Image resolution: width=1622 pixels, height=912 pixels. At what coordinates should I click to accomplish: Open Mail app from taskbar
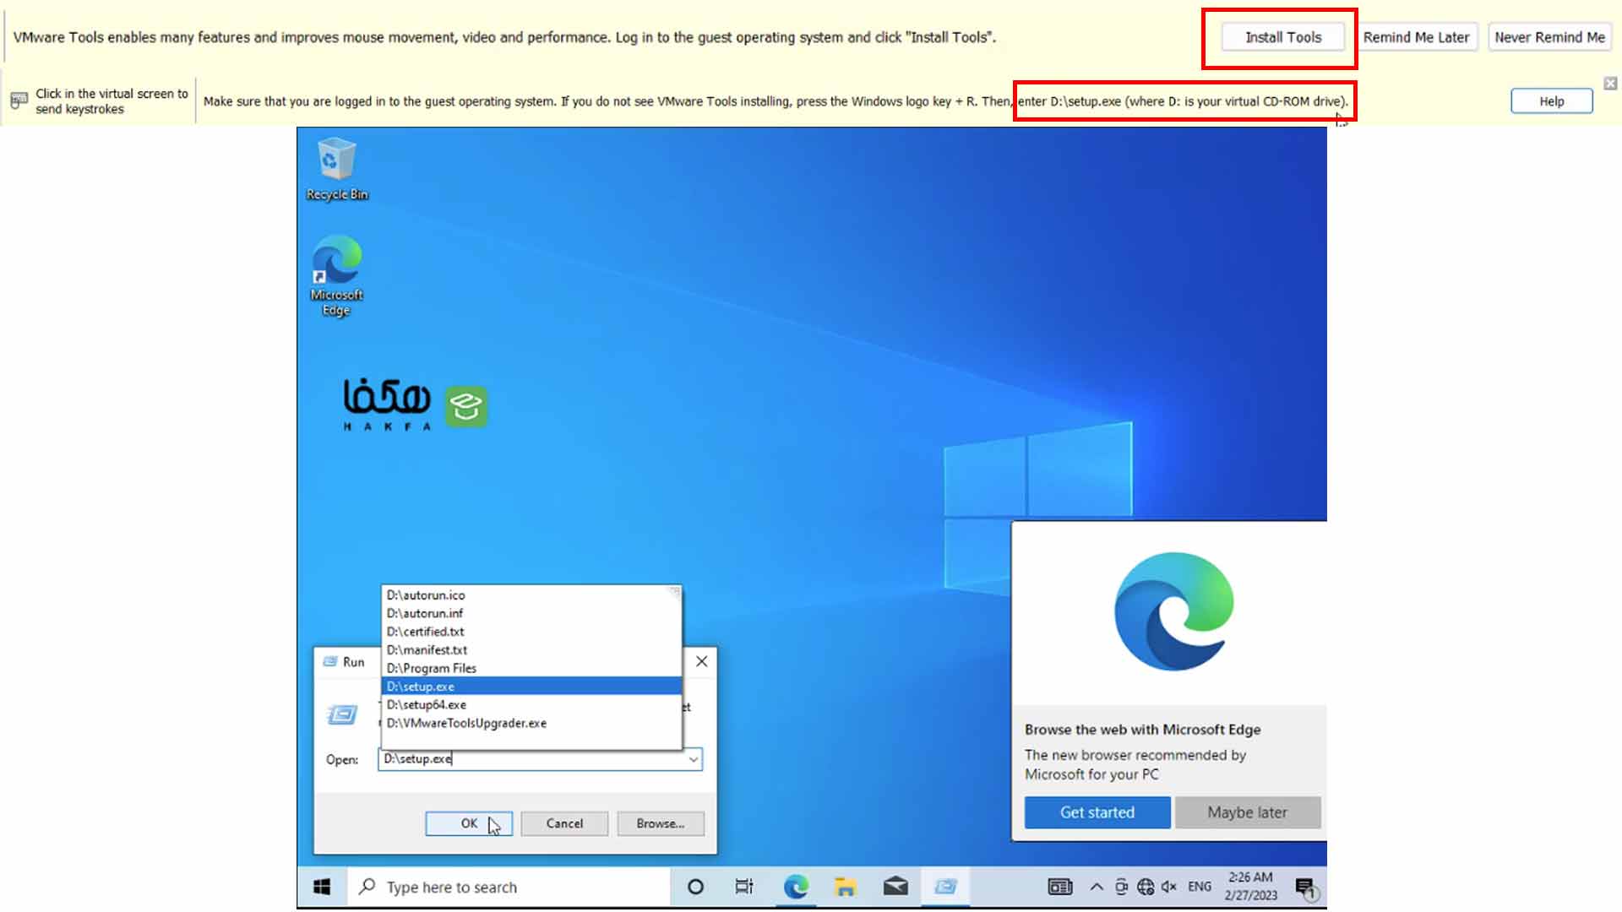[x=895, y=887]
